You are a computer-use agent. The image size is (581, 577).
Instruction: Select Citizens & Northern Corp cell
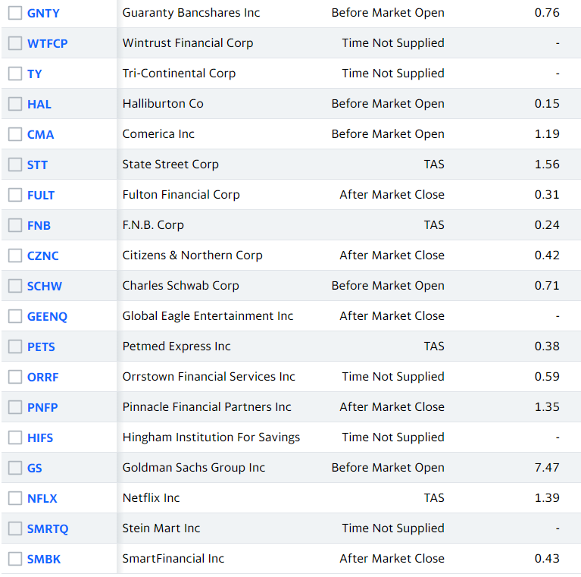(192, 256)
